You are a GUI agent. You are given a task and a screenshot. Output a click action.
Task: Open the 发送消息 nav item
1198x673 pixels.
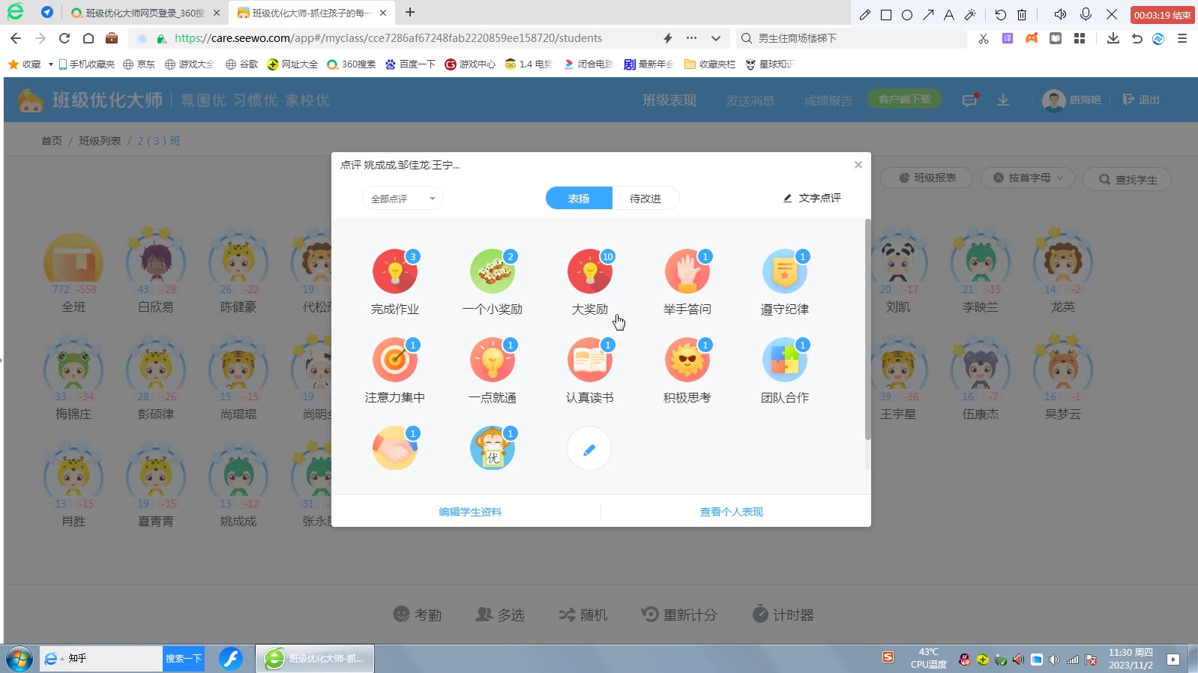click(750, 100)
